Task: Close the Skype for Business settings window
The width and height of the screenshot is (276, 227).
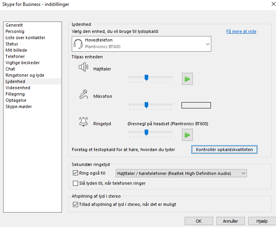Action: tap(273, 4)
